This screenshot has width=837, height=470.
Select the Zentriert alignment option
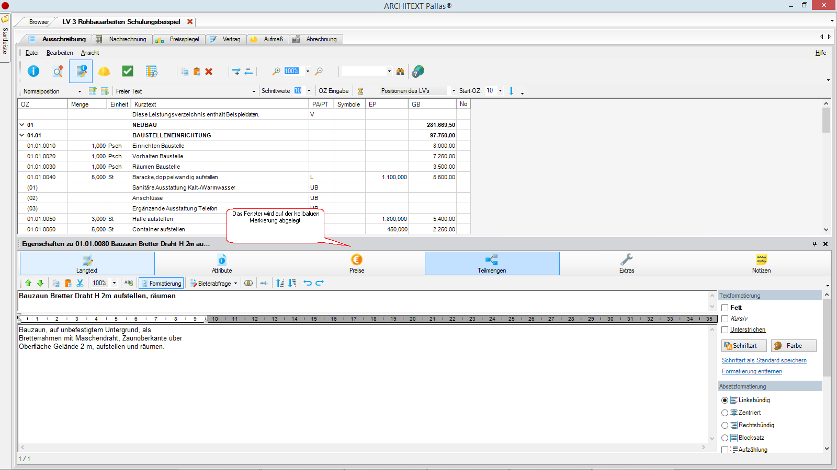725,413
